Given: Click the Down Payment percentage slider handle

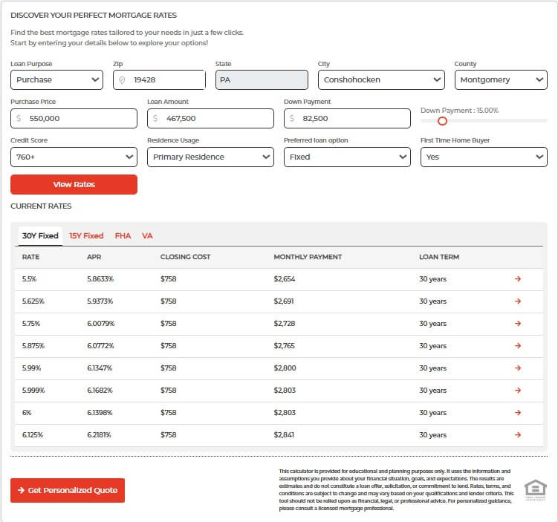Looking at the screenshot, I should coord(442,121).
